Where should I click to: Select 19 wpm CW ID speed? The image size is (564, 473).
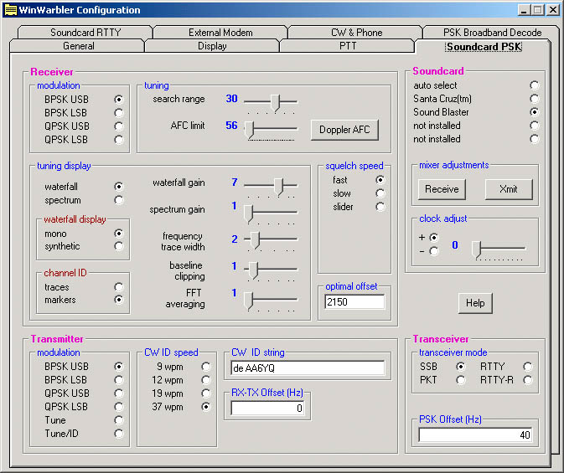point(205,393)
